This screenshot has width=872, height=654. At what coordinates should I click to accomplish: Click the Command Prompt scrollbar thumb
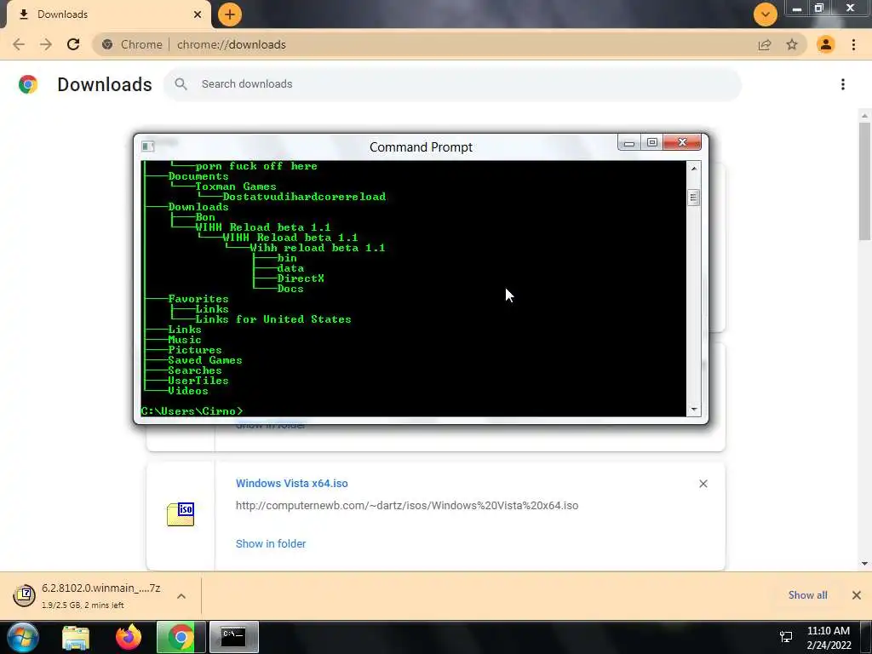click(693, 198)
